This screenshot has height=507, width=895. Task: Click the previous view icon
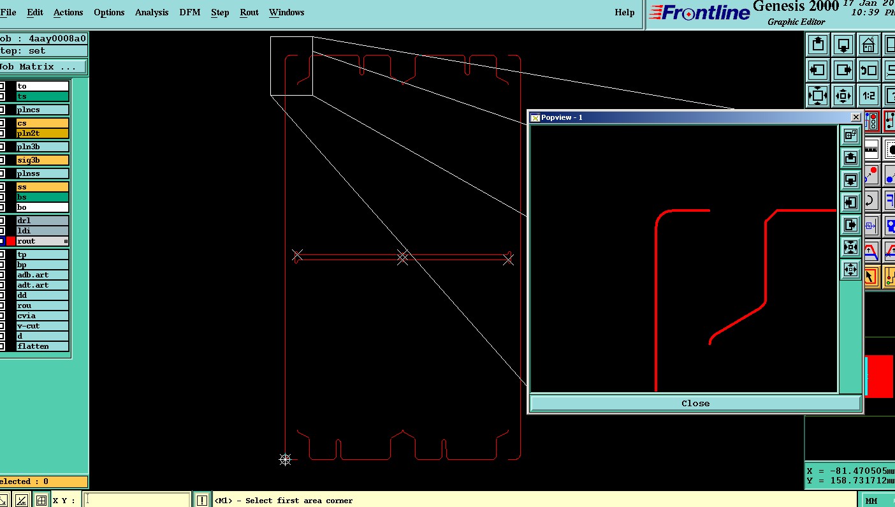pyautogui.click(x=868, y=70)
